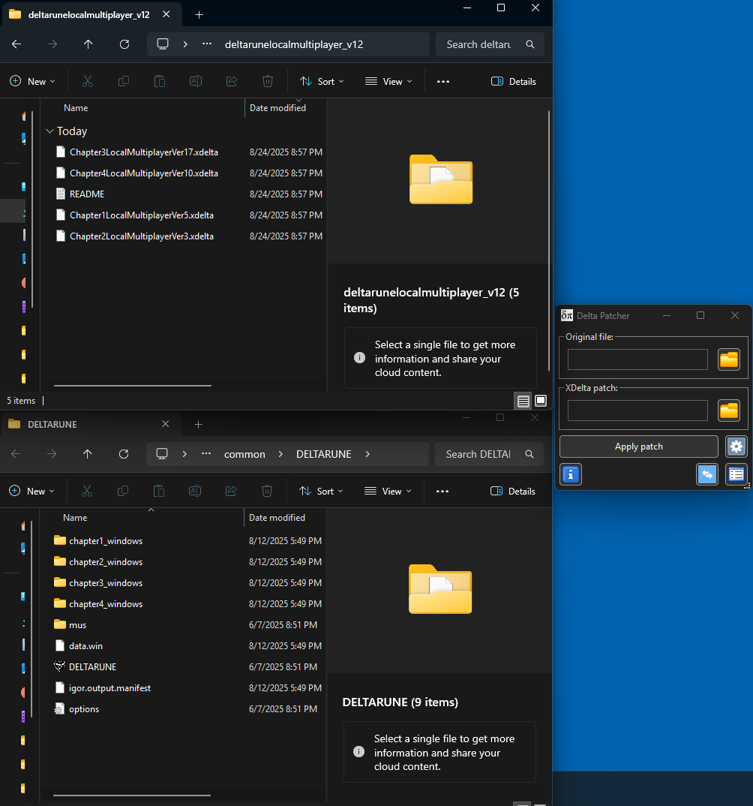Close the deltarunelocalmultiplayer_v12 tab
The height and width of the screenshot is (806, 753).
pyautogui.click(x=166, y=14)
